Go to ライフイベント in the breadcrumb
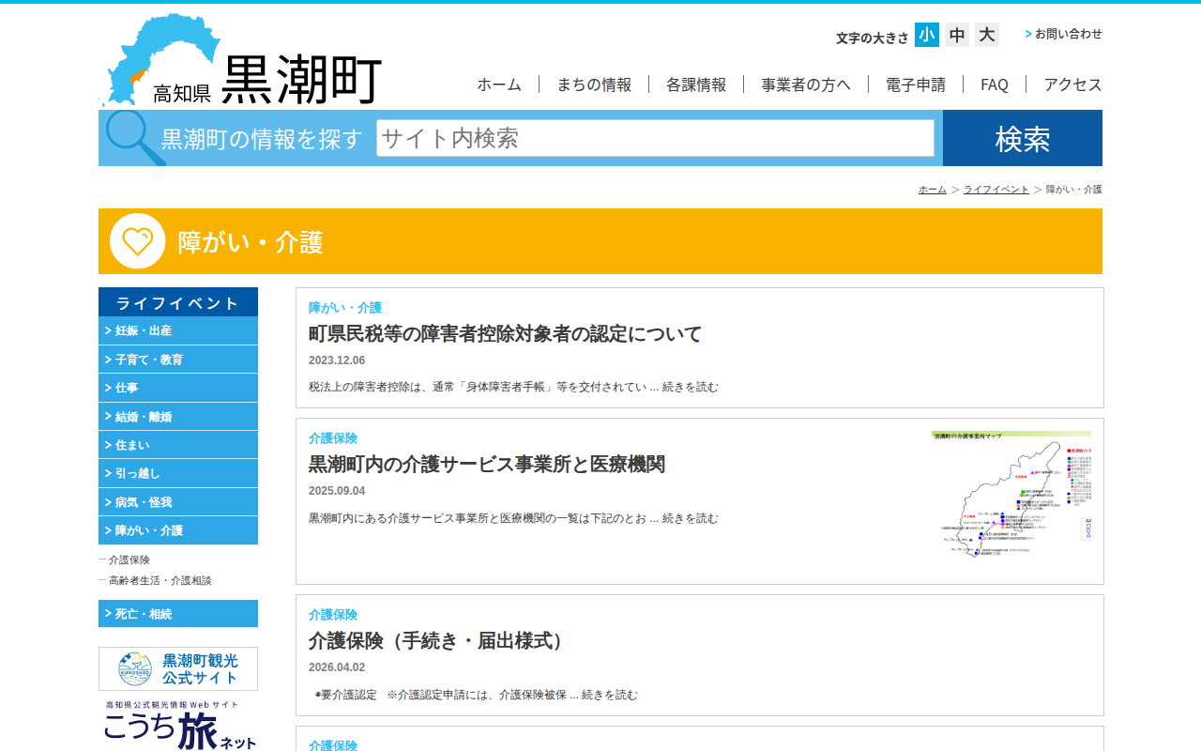 [x=996, y=190]
